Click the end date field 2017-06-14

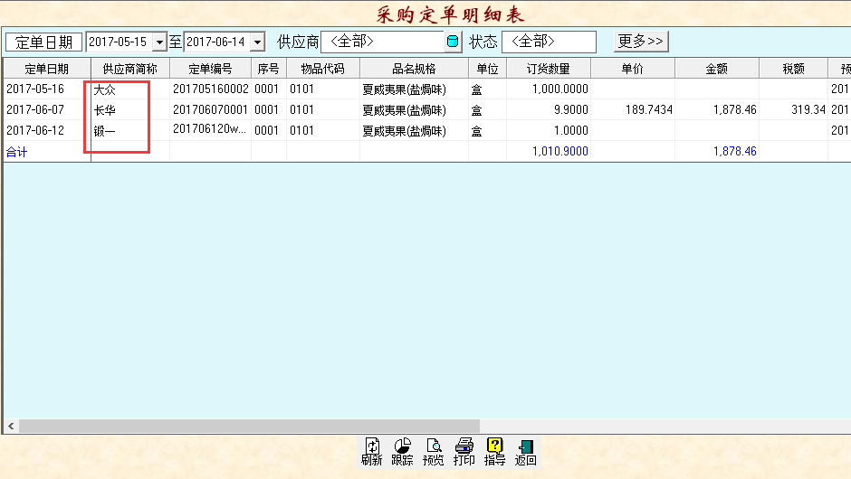point(218,42)
